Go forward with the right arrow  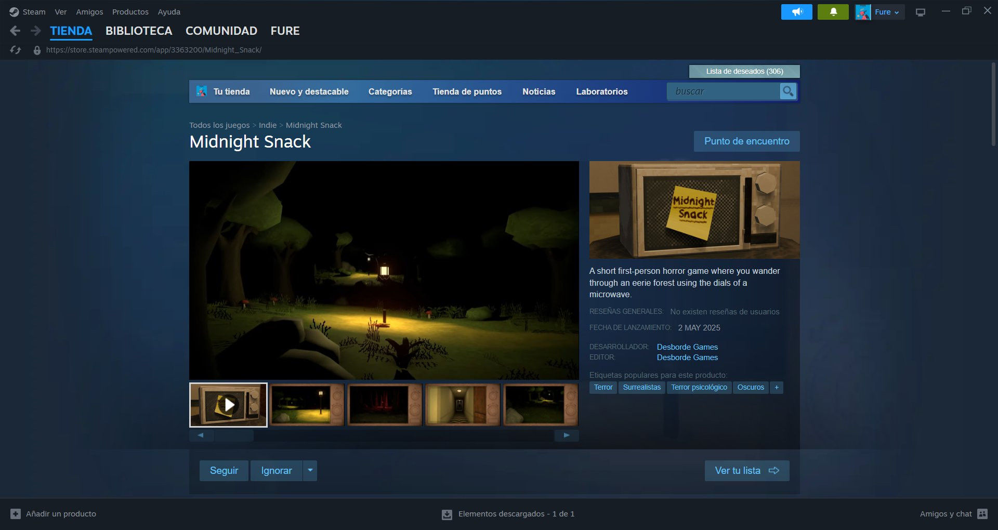(35, 31)
